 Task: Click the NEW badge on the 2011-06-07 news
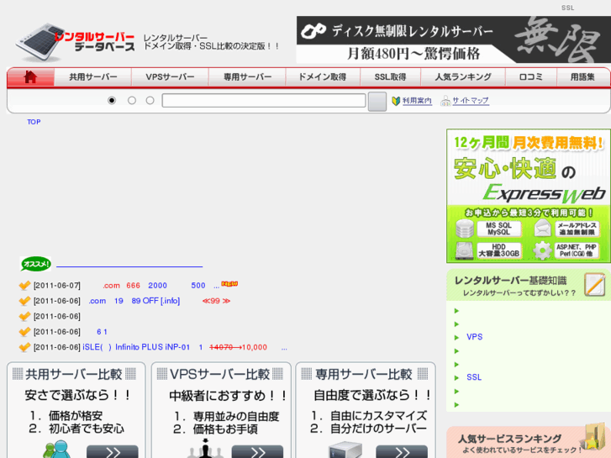coord(229,284)
